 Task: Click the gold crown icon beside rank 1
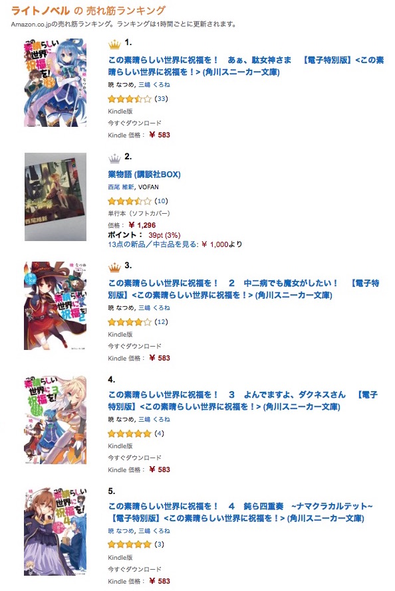click(114, 44)
